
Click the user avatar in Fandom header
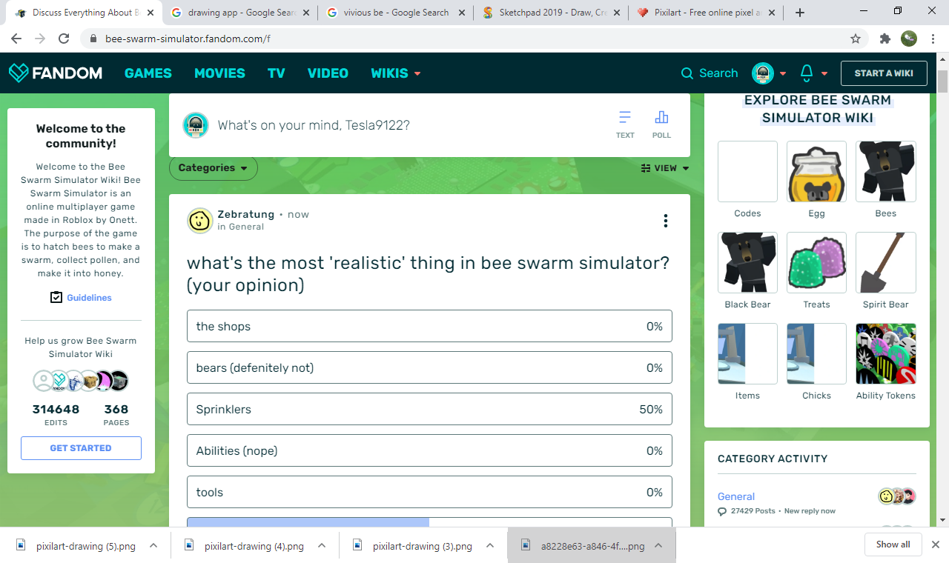[763, 73]
